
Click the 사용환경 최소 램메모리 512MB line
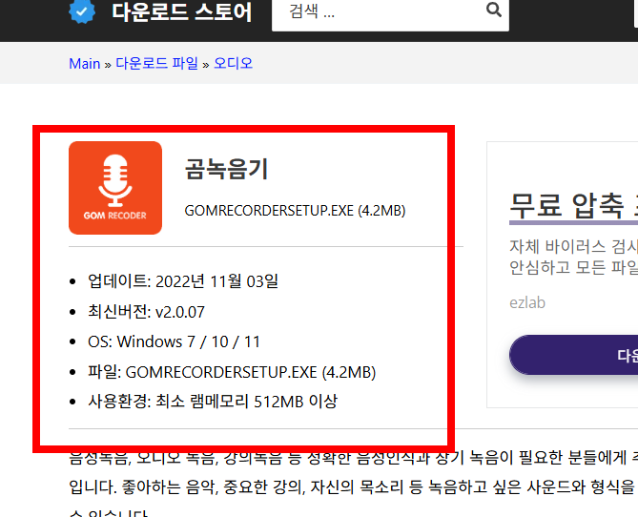(213, 402)
